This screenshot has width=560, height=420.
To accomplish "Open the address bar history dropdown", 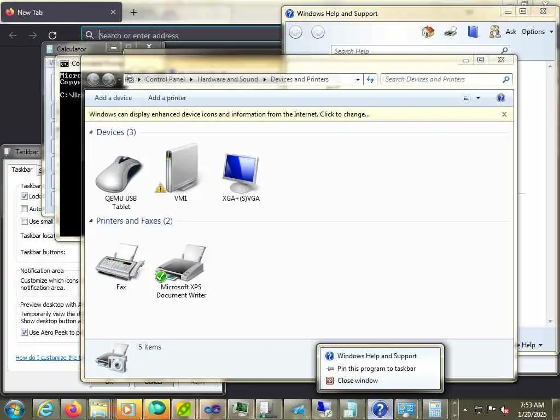I will click(x=358, y=80).
